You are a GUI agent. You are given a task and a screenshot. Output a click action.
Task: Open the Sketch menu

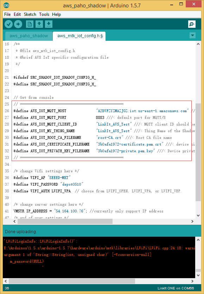coord(30,14)
